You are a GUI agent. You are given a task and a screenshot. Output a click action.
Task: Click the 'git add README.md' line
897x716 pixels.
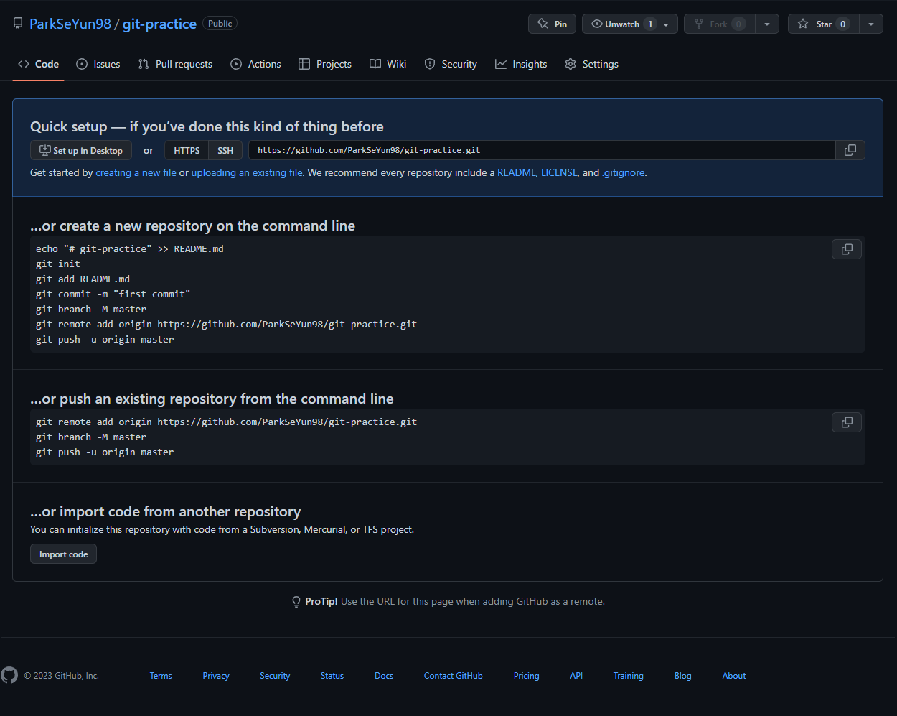pyautogui.click(x=83, y=279)
